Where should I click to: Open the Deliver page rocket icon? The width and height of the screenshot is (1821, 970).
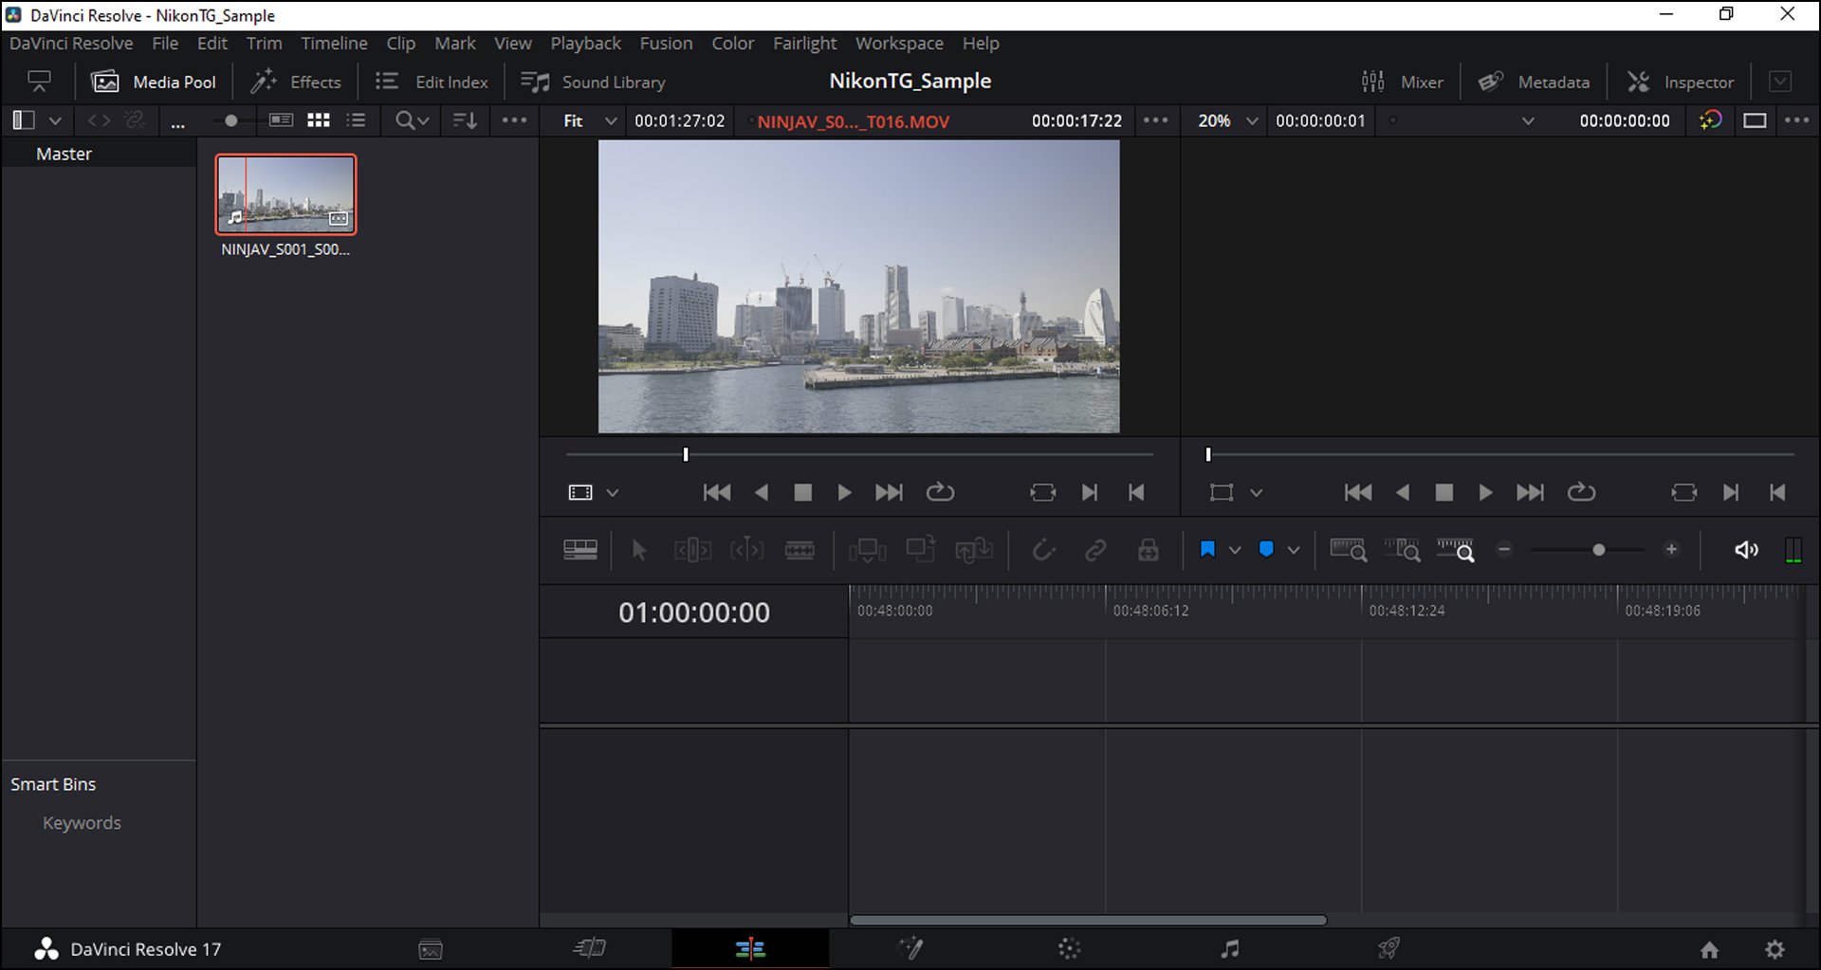click(x=1389, y=948)
